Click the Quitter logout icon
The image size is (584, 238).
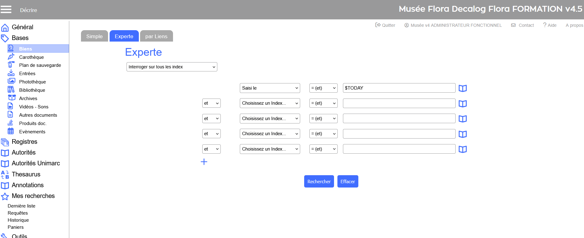[378, 25]
